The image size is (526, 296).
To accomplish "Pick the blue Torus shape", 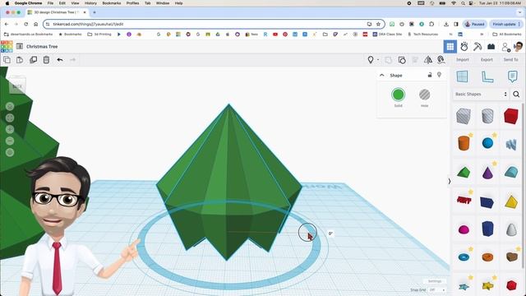I will 464,257.
